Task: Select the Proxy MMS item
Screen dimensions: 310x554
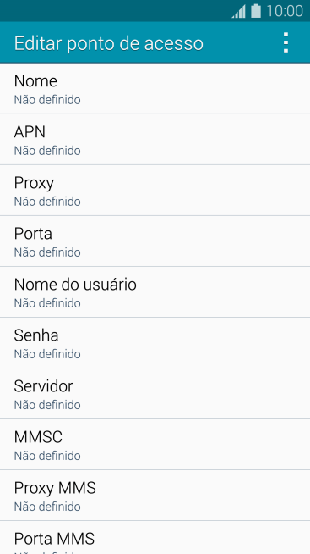Action: (155, 496)
